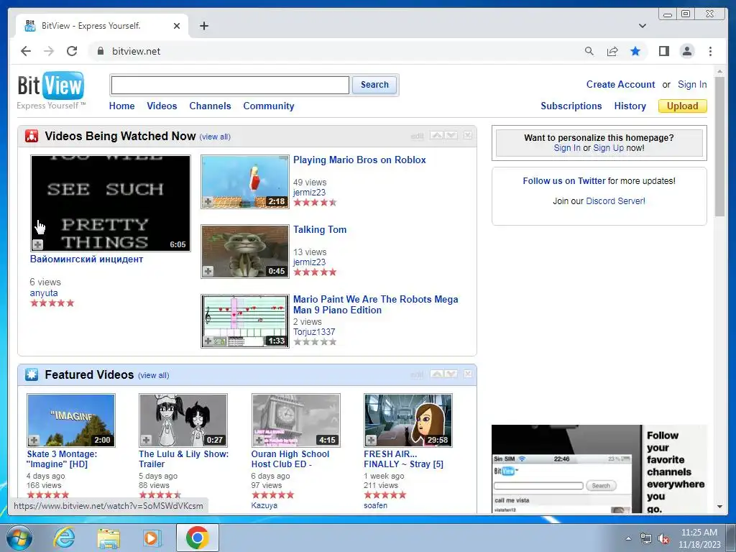Open Playing Mario Bros on Roblox title
This screenshot has height=552, width=736.
359,160
